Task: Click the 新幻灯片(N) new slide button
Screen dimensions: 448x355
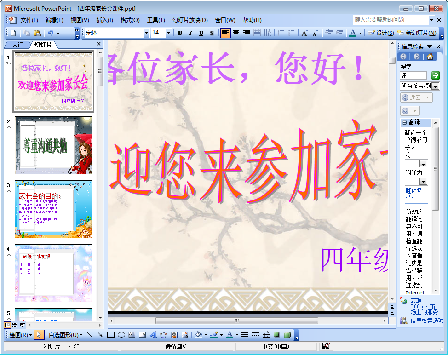Action: 417,33
